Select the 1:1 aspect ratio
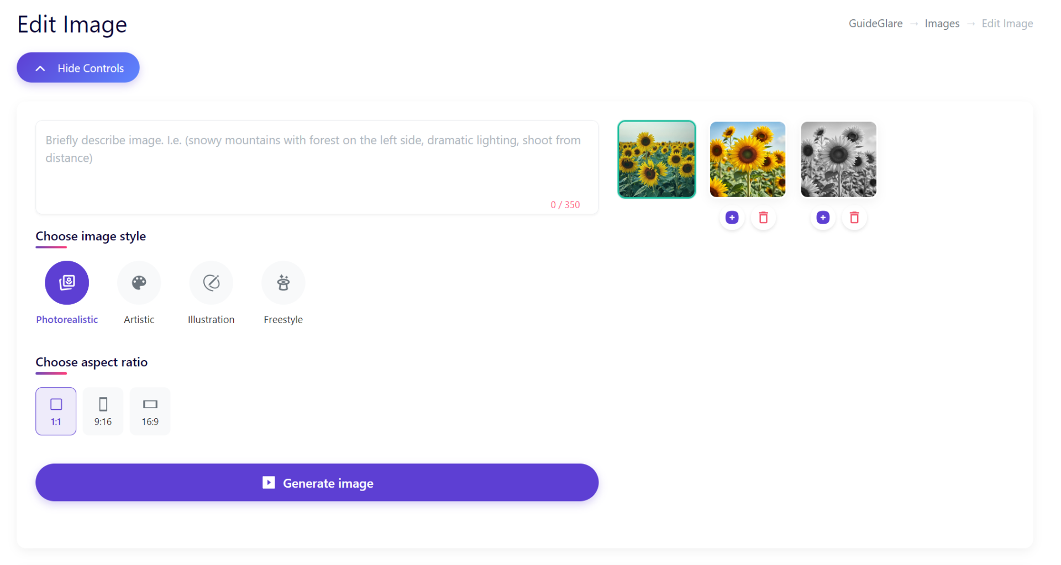This screenshot has width=1061, height=565. coord(56,411)
